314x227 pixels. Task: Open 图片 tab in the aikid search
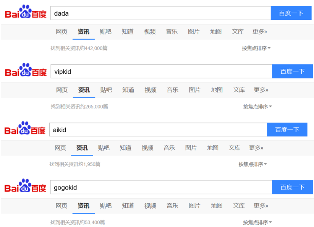191,148
